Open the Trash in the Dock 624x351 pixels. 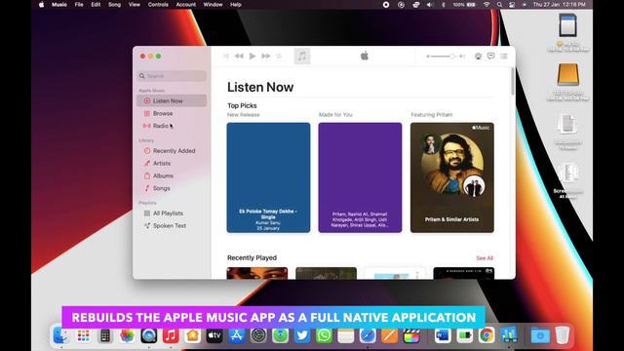click(x=563, y=335)
